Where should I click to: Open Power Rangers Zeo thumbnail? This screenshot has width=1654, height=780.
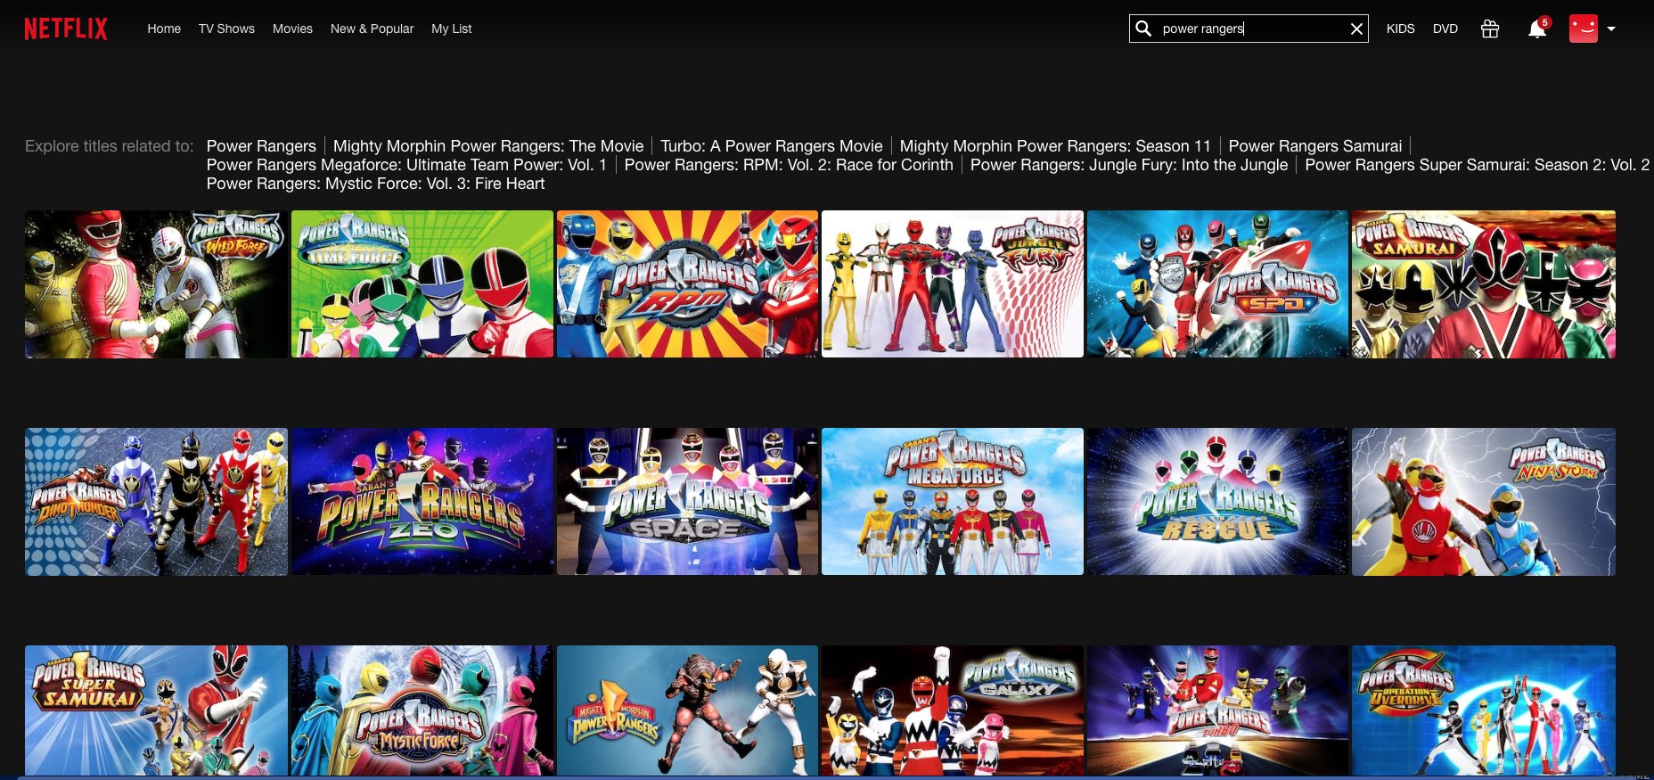(422, 502)
